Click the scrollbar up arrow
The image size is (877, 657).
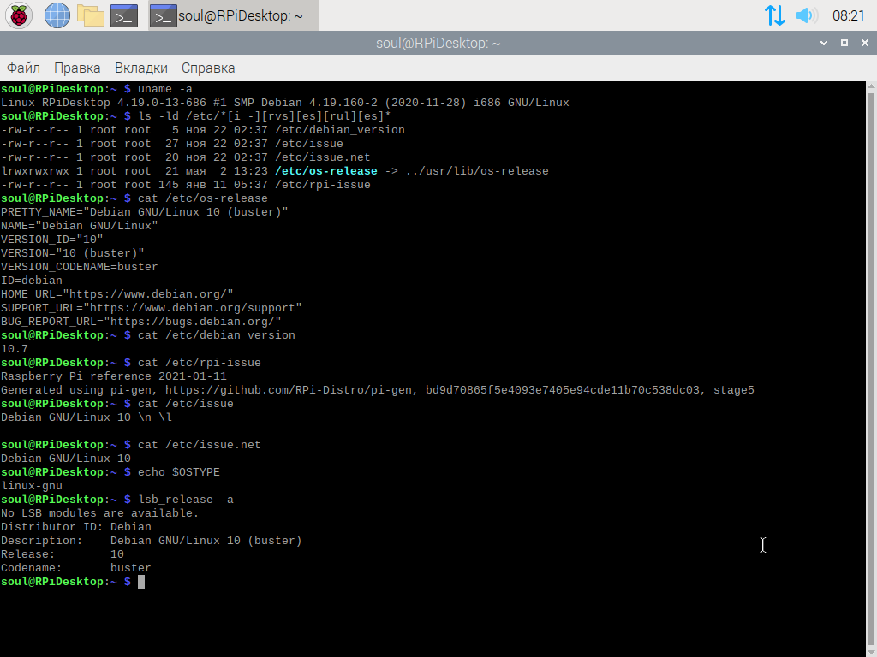point(871,86)
